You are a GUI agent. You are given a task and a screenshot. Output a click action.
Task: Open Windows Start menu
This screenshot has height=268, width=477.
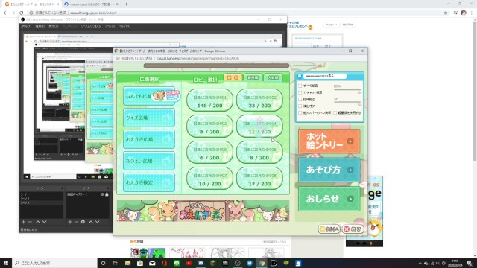[x=6, y=263]
